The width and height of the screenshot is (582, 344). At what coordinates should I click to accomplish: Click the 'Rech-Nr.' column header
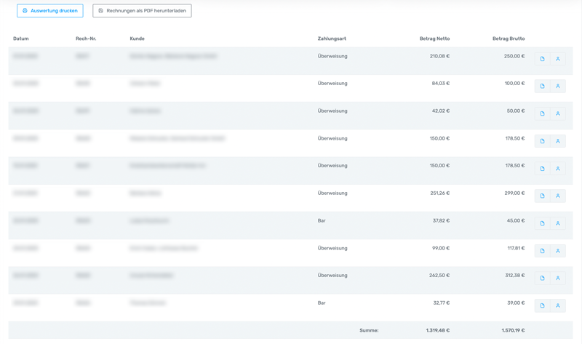[86, 39]
